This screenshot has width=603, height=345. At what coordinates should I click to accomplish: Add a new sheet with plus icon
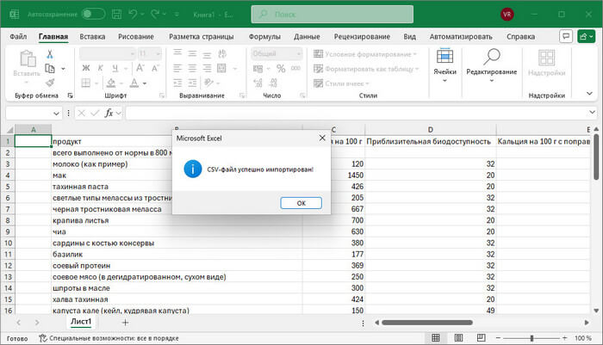(125, 321)
